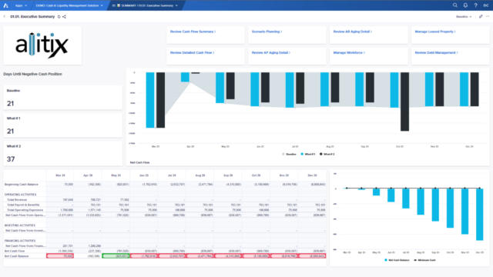Click the last blue bar in balance chart
The width and height of the screenshot is (493, 277).
[479, 215]
